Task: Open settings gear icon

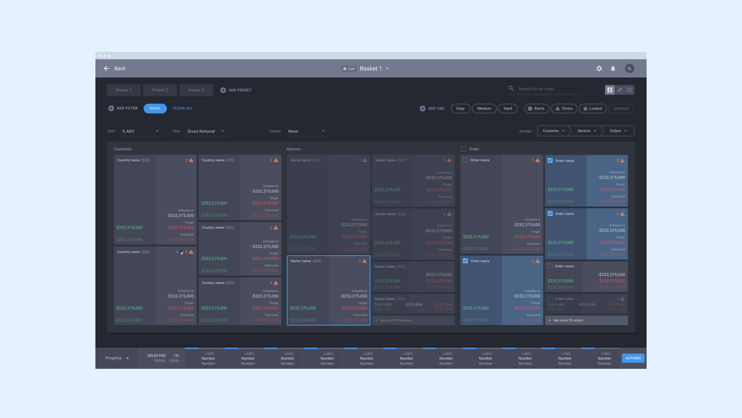Action: point(599,68)
